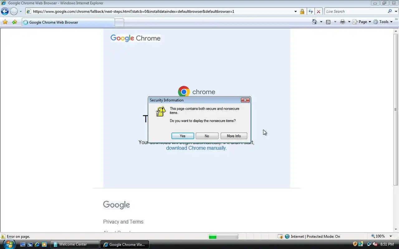The width and height of the screenshot is (399, 249).
Task: Expand the Home button dropdown arrow
Action: pos(321,22)
